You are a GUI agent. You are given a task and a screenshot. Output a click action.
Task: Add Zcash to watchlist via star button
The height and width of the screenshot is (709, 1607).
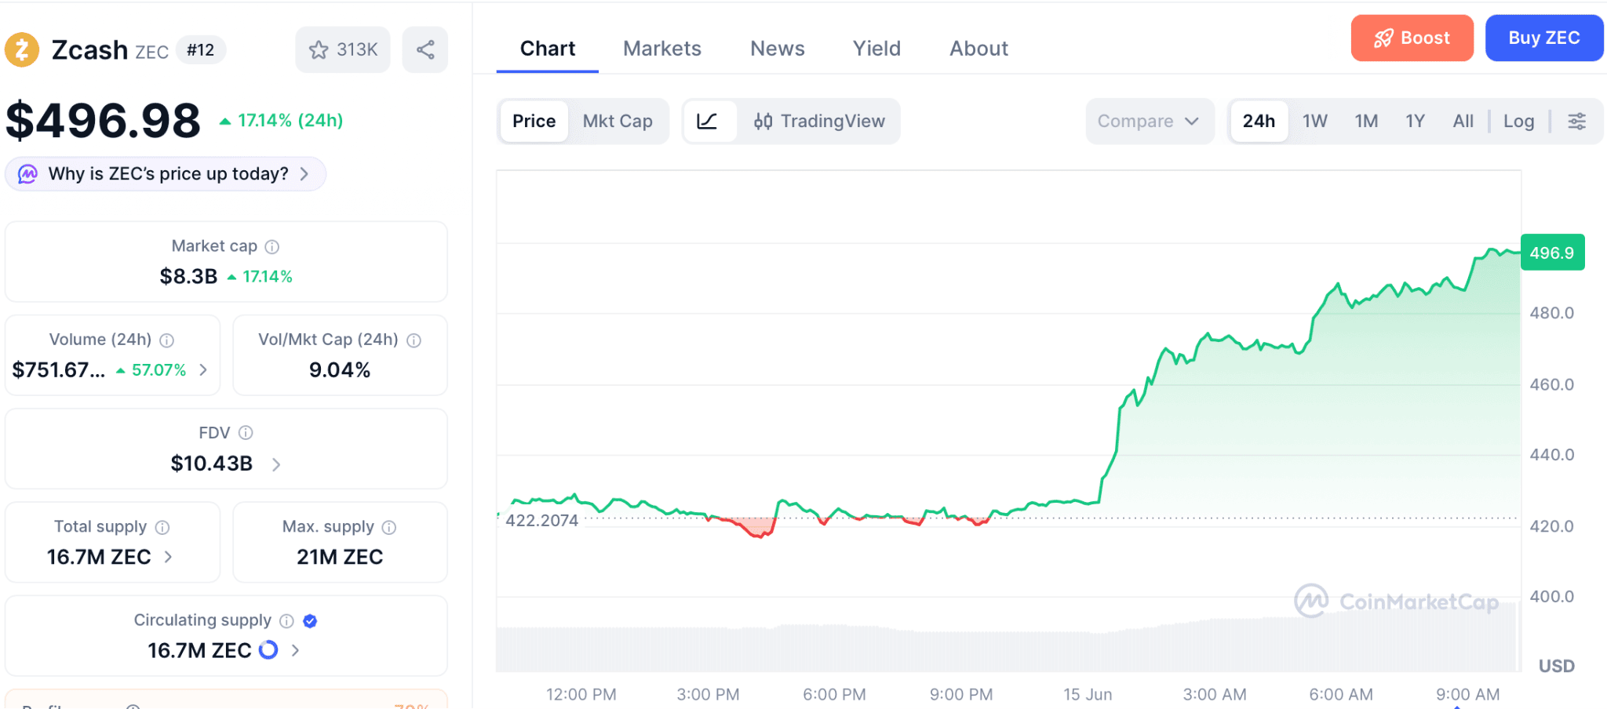pos(343,50)
